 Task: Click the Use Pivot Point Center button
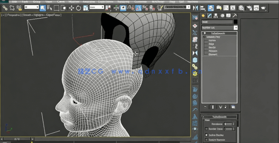click(x=108, y=8)
